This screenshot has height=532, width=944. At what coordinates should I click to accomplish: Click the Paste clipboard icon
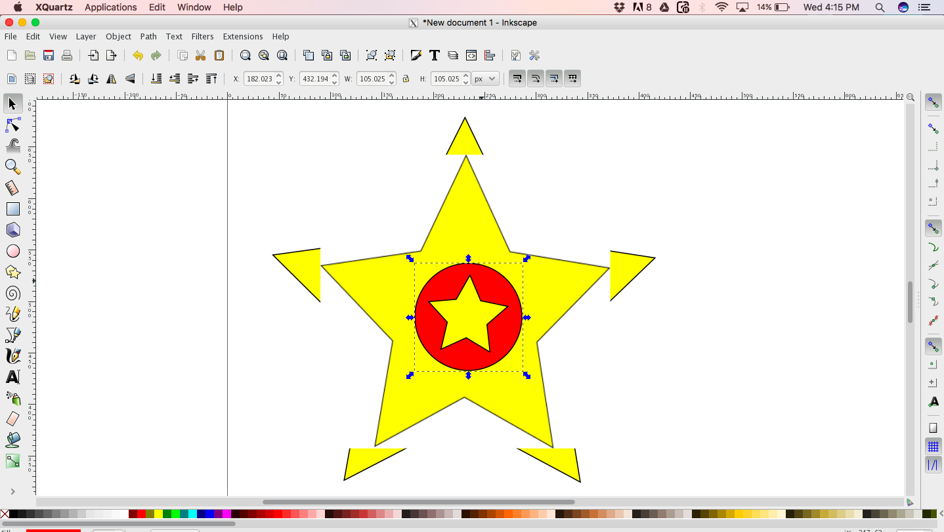[x=219, y=55]
